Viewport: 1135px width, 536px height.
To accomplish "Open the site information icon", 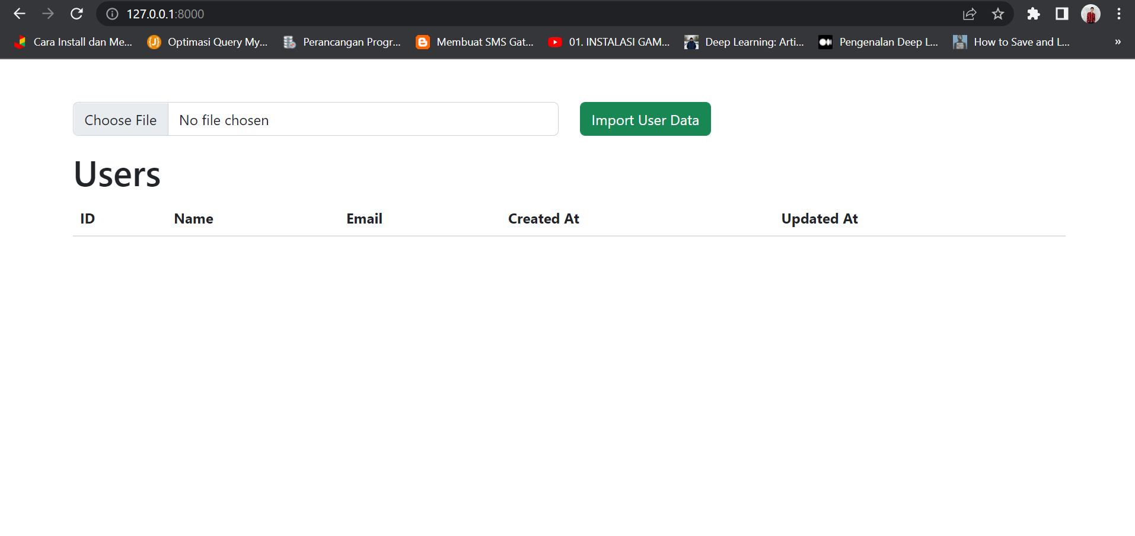I will [112, 14].
